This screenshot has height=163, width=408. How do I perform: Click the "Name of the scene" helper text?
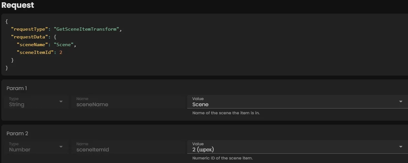tap(226, 113)
